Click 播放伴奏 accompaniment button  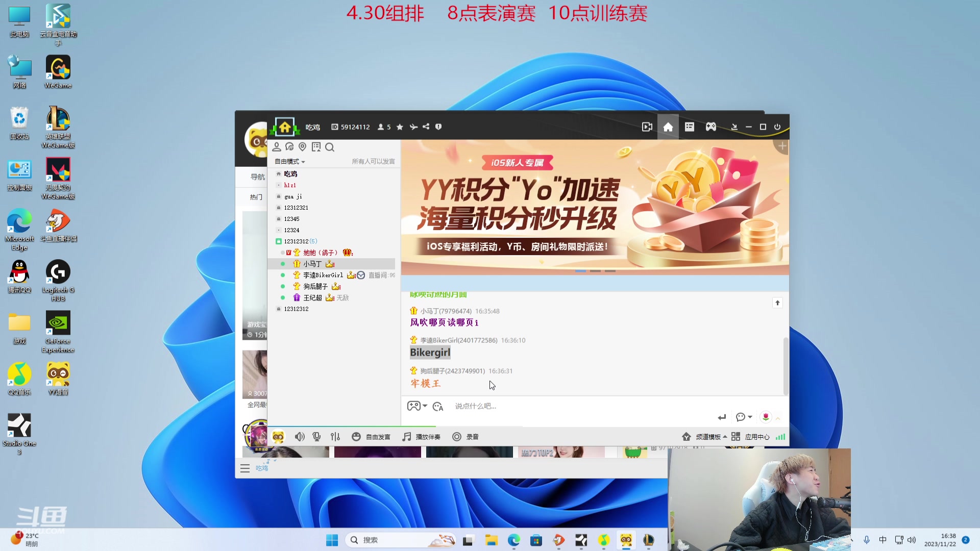(421, 437)
